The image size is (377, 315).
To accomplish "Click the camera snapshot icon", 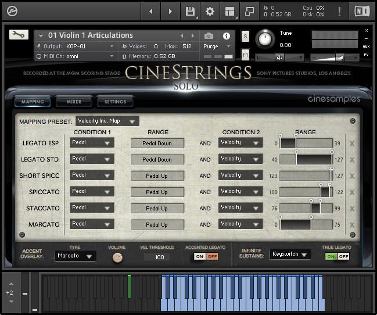I will [x=209, y=36].
